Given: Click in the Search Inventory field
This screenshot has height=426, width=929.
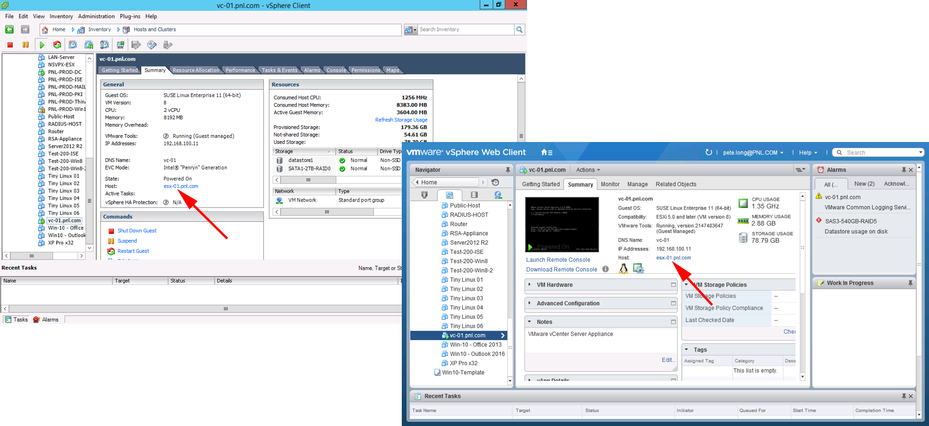Looking at the screenshot, I should tap(465, 30).
